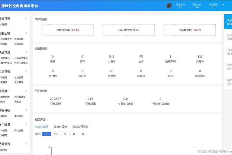Click the user avatar in header

point(169,6)
